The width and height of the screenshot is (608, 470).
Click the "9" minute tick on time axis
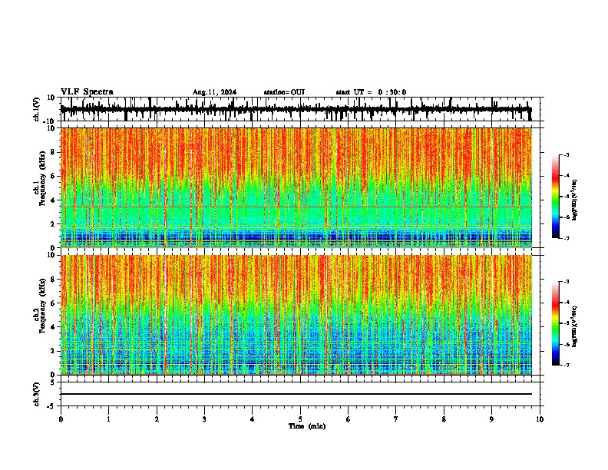coord(491,419)
